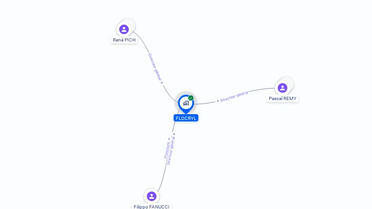Open the Pascal REMY name label
This screenshot has height=209, width=372.
(282, 99)
